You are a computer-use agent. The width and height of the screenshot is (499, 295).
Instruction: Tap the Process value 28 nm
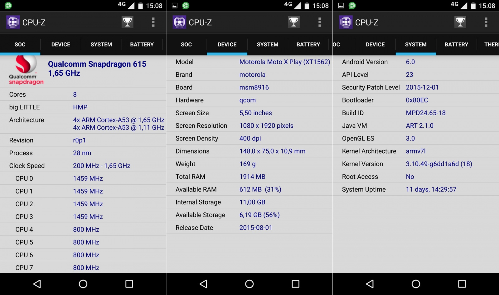[82, 153]
